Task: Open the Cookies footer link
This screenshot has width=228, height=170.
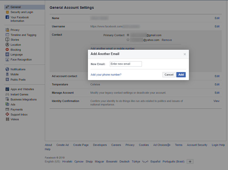Action: coord(144,145)
